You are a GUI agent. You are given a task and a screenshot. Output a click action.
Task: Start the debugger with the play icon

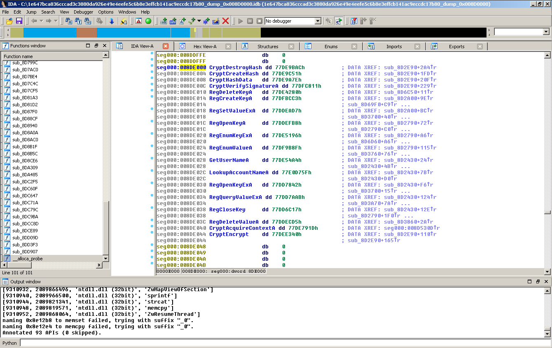pos(241,21)
